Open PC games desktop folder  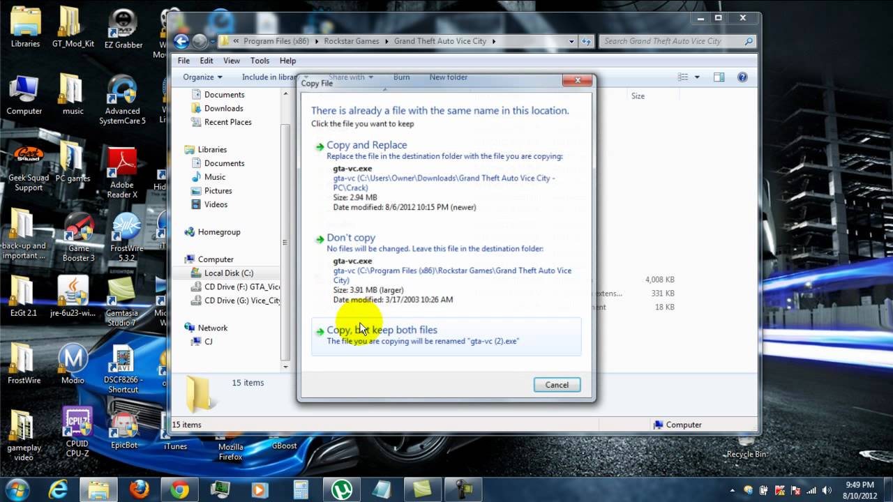coord(73,162)
